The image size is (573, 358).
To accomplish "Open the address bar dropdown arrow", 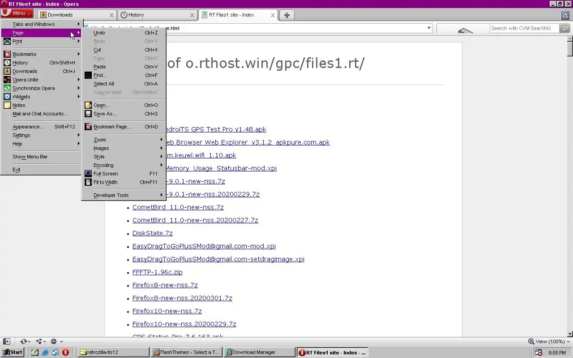I will click(x=429, y=28).
